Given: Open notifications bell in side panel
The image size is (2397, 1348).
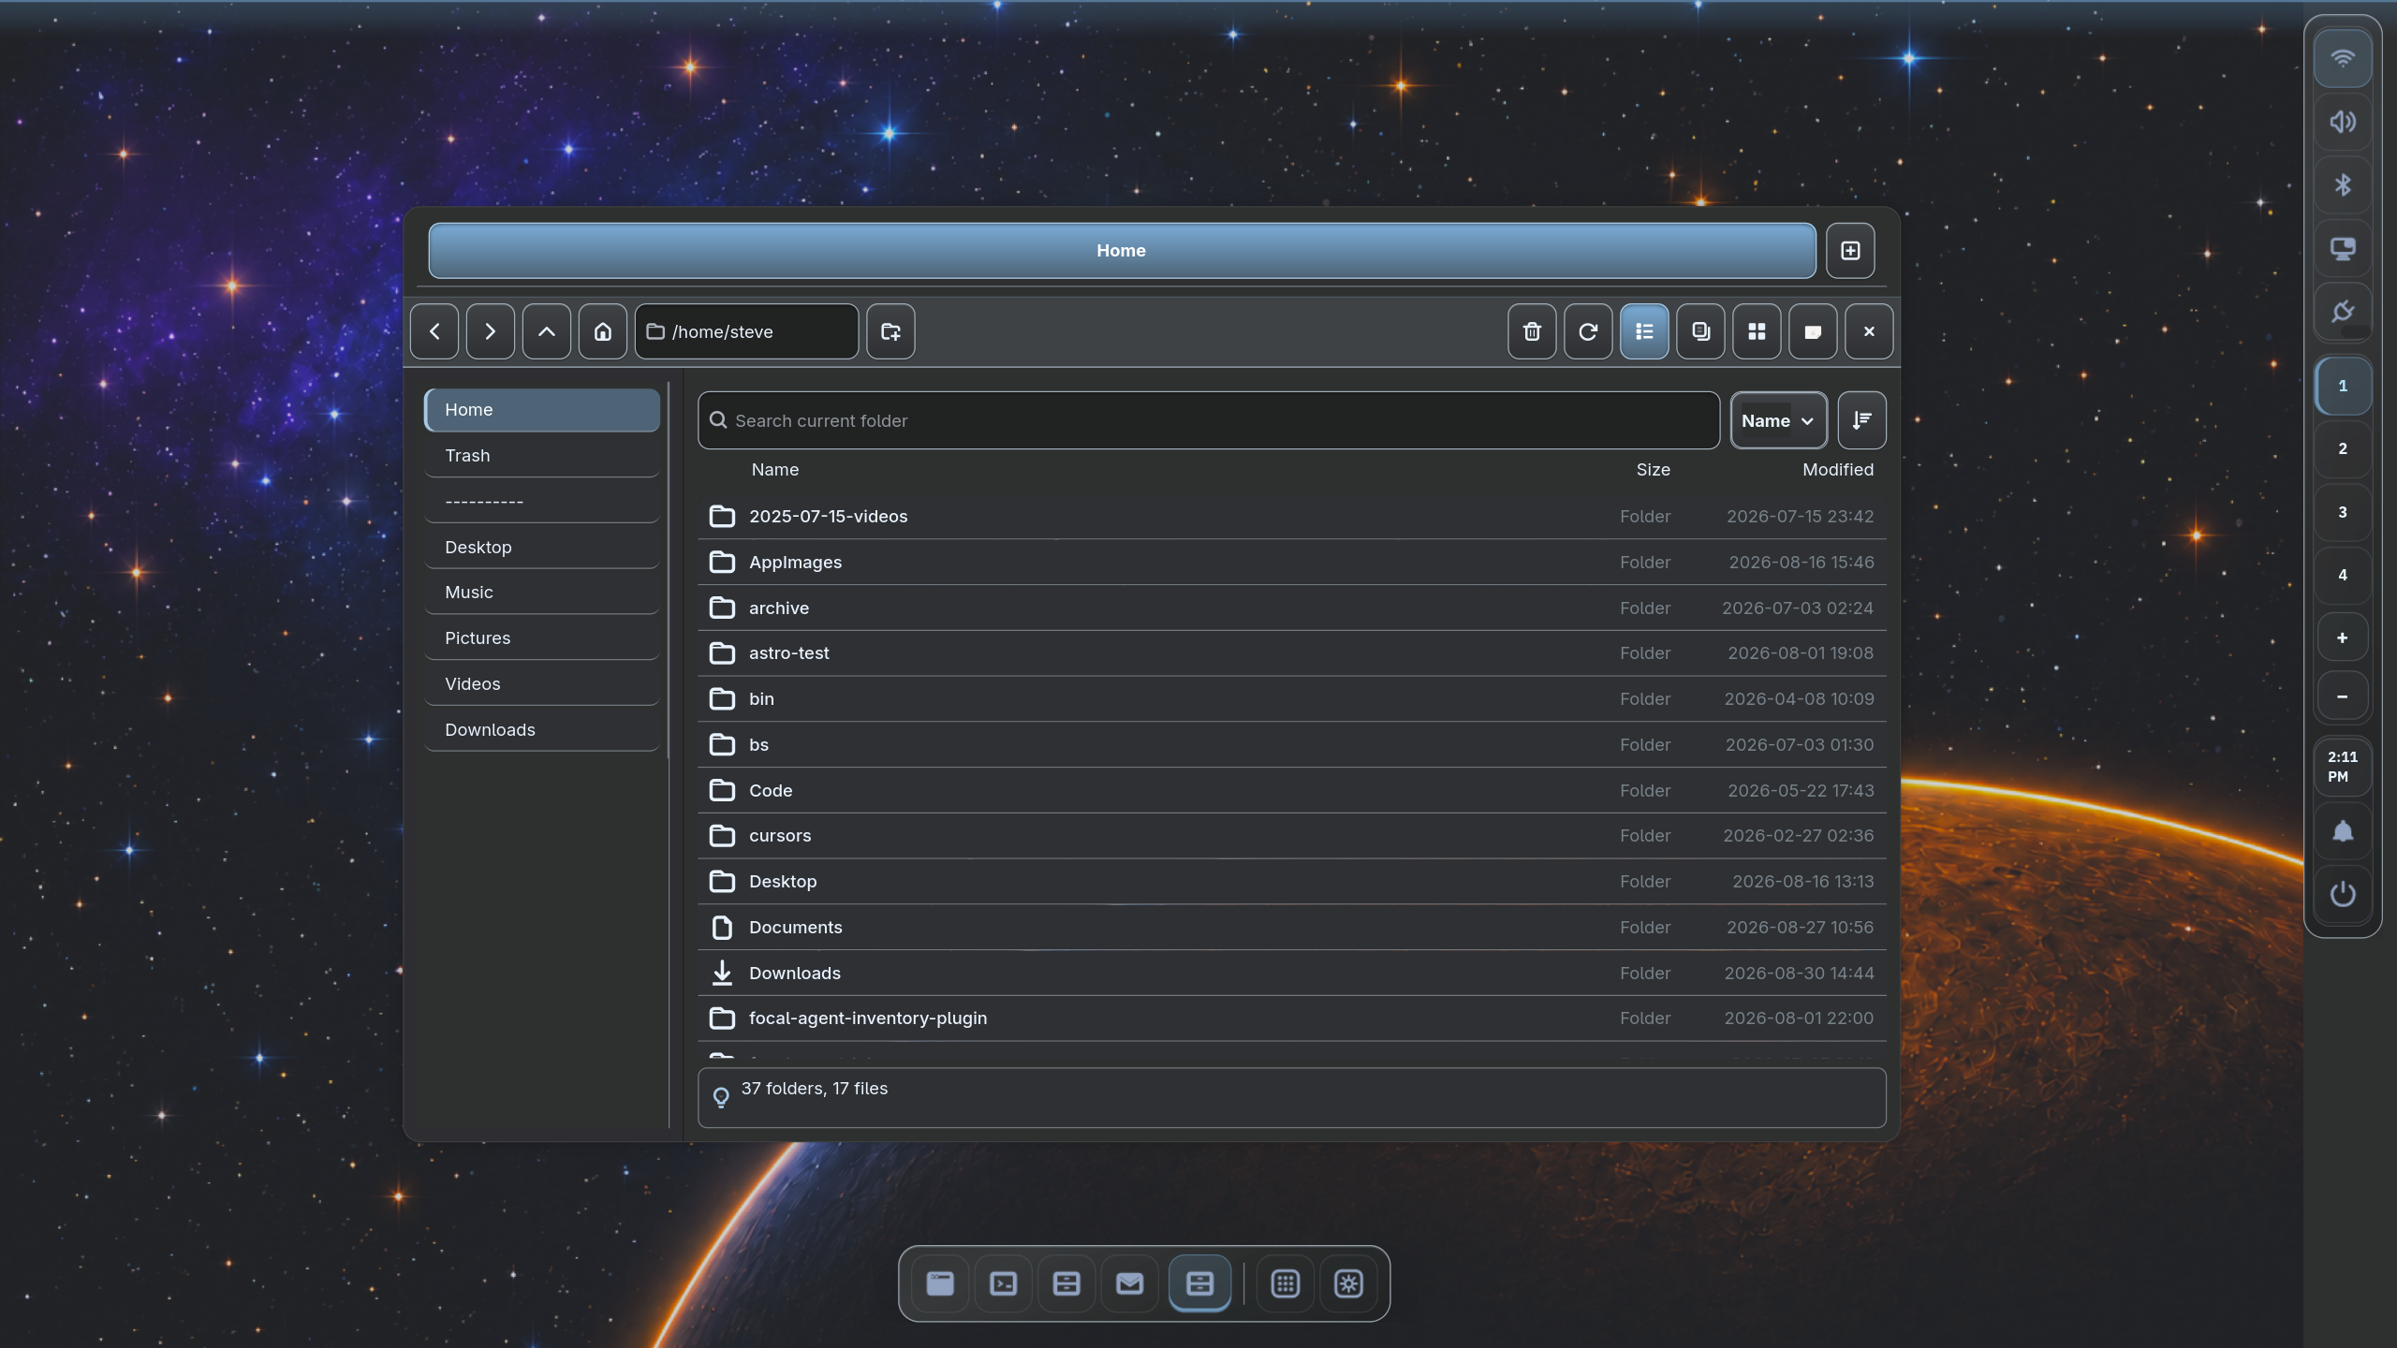Looking at the screenshot, I should point(2343,831).
